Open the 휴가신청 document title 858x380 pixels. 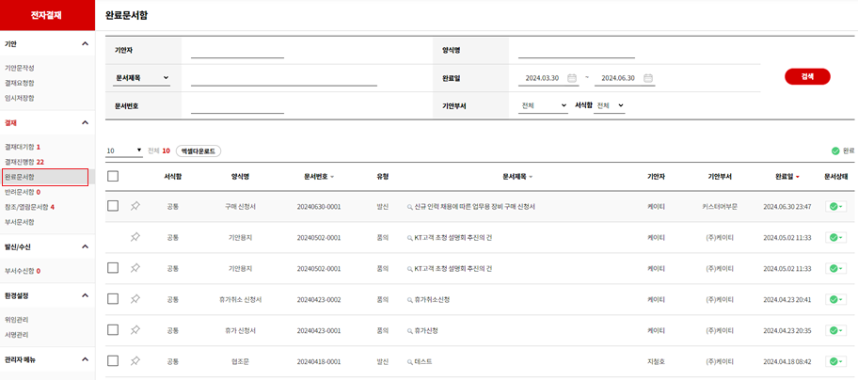(426, 331)
